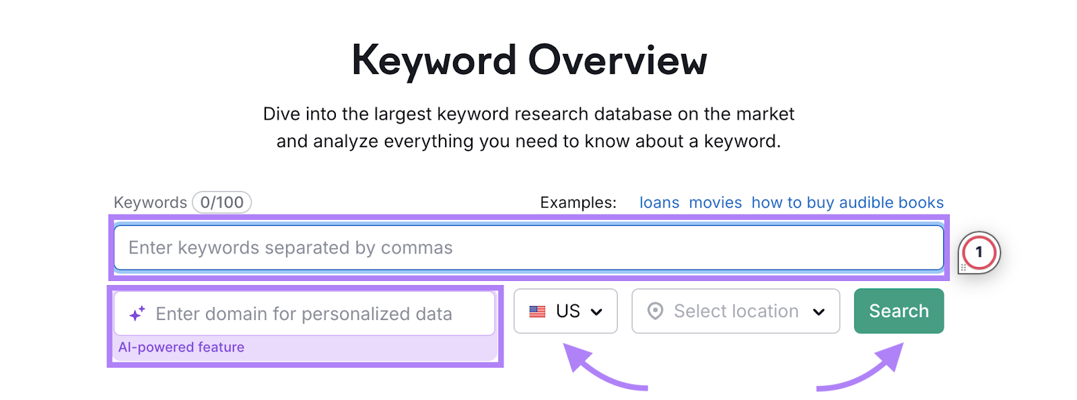
Task: Open the Select location combo box
Action: click(x=736, y=311)
